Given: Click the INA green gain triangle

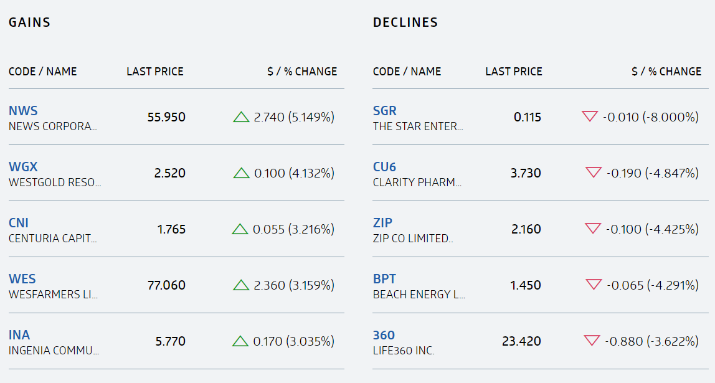Looking at the screenshot, I should [240, 341].
